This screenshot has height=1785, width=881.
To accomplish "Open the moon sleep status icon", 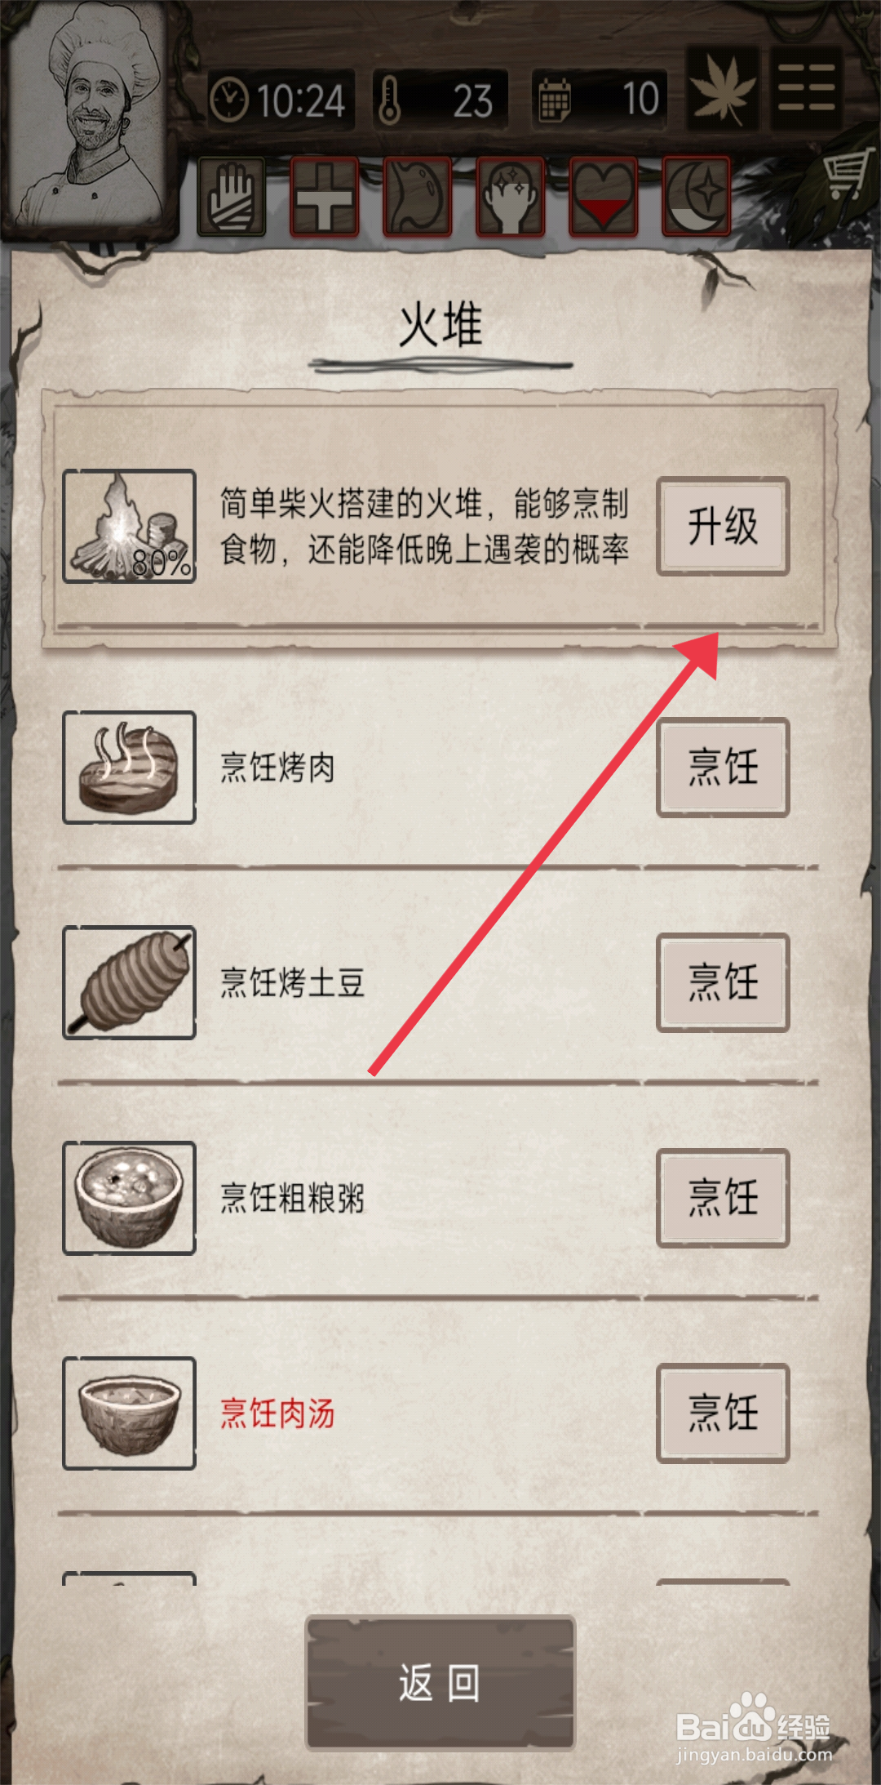I will tap(697, 198).
